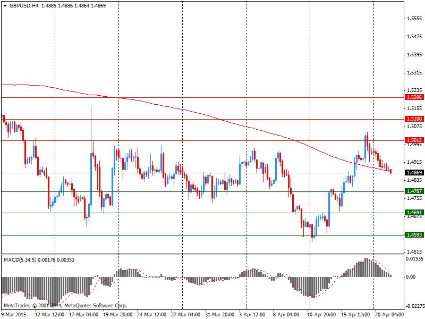The height and width of the screenshot is (319, 425).
Task: Open the chart dropdown triangle beside GBPUSD,H4
Action: pyautogui.click(x=5, y=6)
